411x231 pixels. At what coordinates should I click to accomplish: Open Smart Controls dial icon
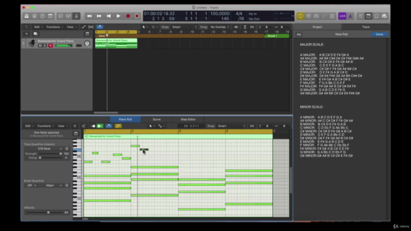60,16
